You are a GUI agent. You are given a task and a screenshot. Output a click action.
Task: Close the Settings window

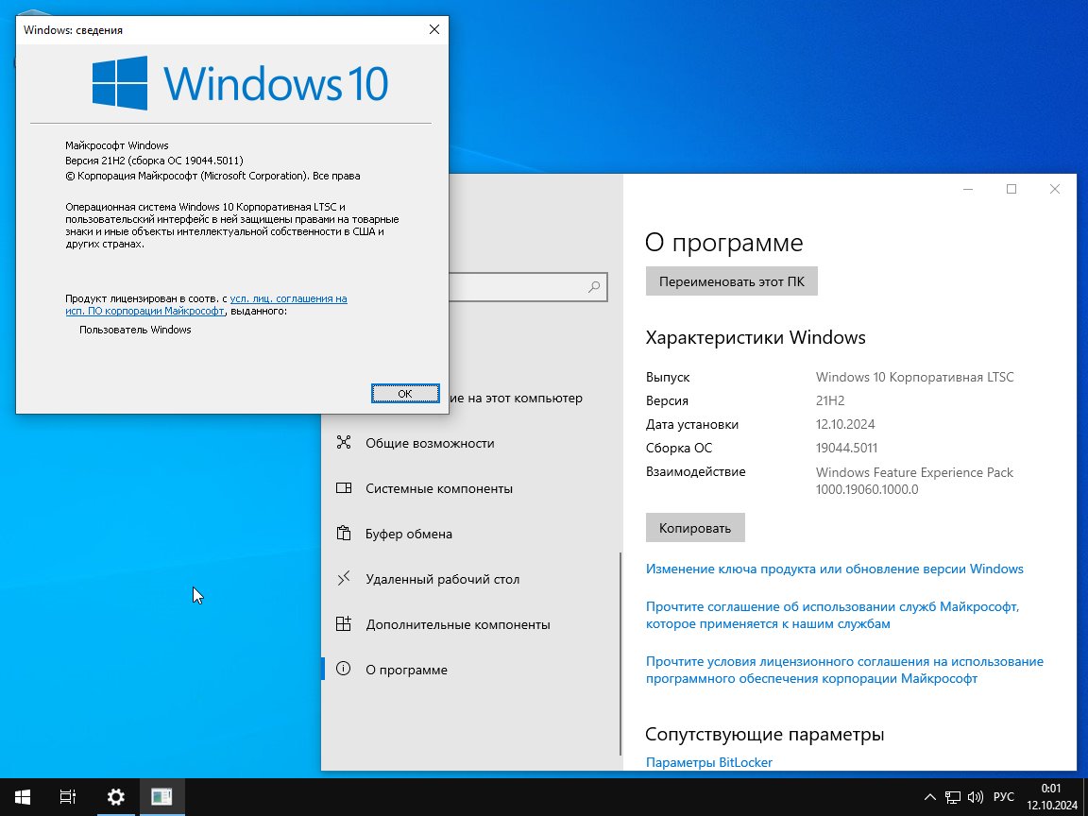[x=1055, y=190]
